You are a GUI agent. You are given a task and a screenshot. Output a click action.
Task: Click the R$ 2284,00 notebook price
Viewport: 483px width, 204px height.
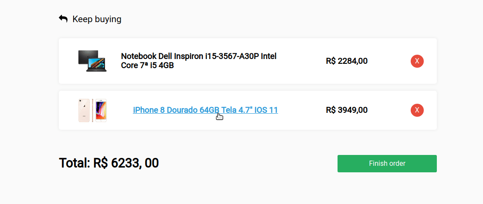point(346,61)
